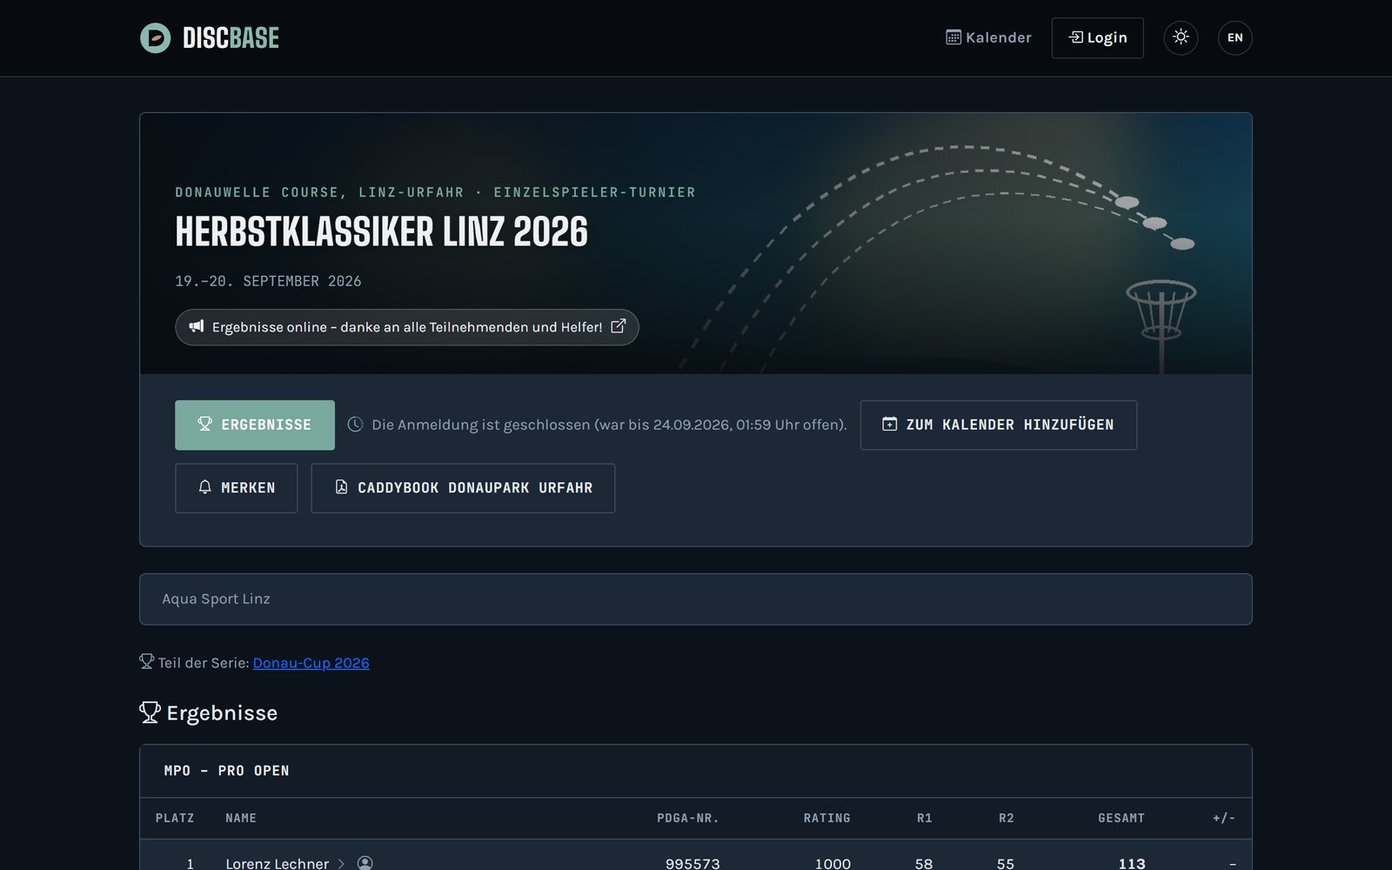Open player Lorenz Lechner

click(277, 863)
